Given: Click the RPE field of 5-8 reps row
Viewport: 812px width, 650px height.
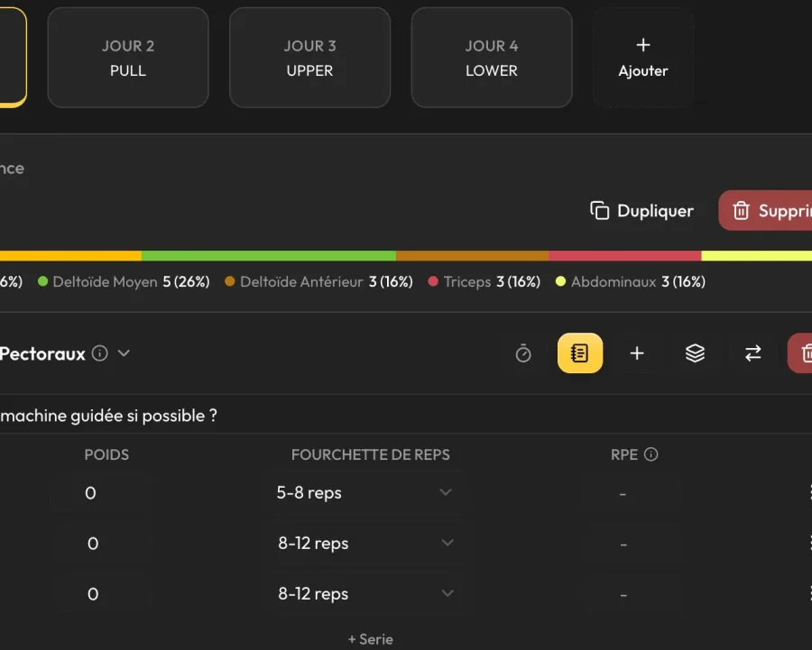Looking at the screenshot, I should [632, 494].
